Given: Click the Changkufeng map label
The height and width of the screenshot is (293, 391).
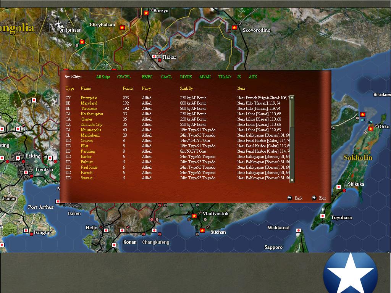Looking at the screenshot, I should coord(156,242).
